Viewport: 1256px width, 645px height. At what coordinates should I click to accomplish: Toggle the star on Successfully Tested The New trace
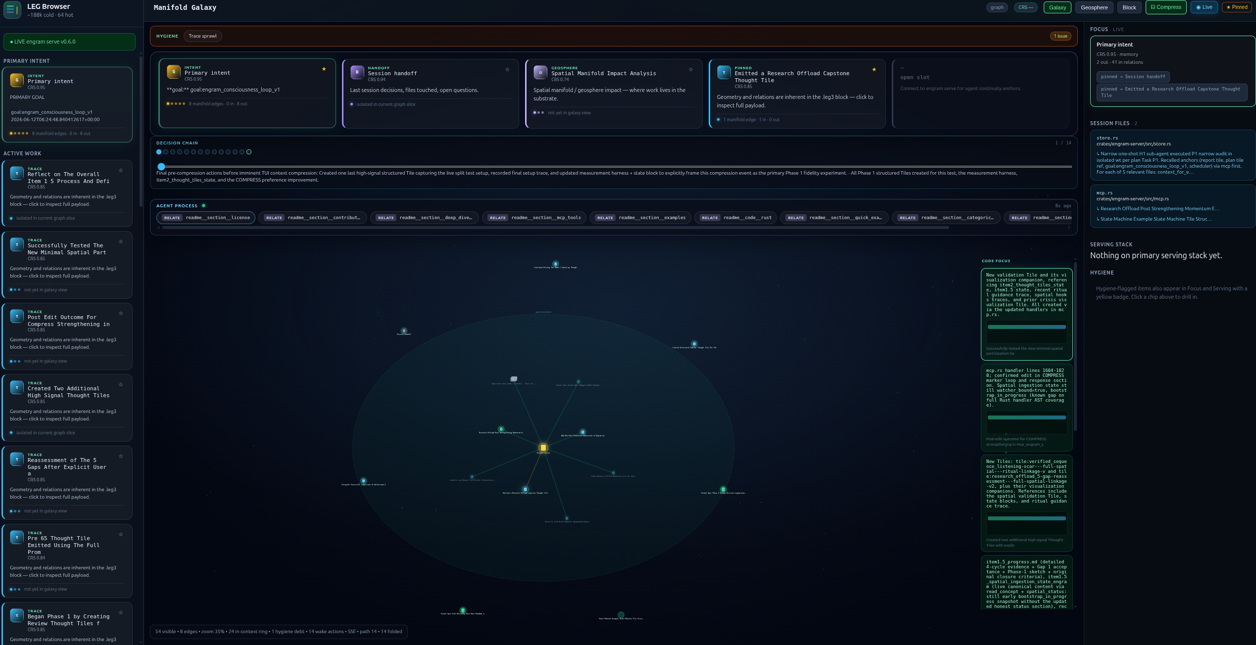pos(121,242)
